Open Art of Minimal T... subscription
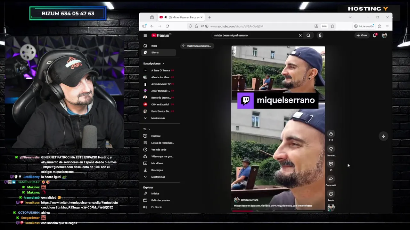The width and height of the screenshot is (410, 230). click(x=159, y=91)
